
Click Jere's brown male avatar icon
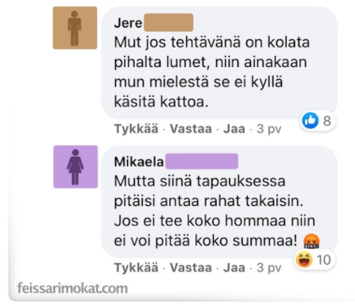tap(75, 28)
